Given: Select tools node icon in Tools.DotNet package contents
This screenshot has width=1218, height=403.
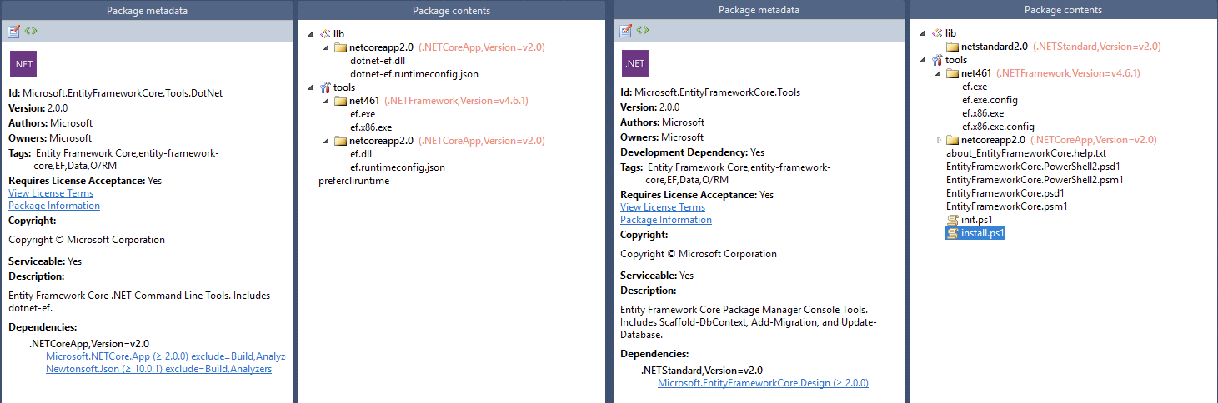Looking at the screenshot, I should pyautogui.click(x=325, y=87).
